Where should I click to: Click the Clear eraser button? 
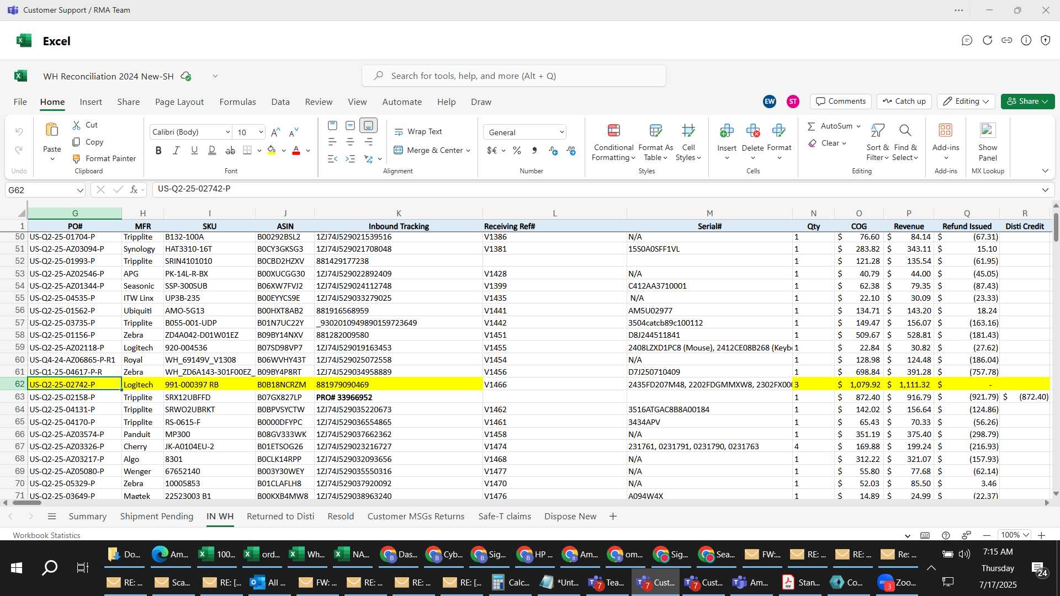pyautogui.click(x=826, y=143)
